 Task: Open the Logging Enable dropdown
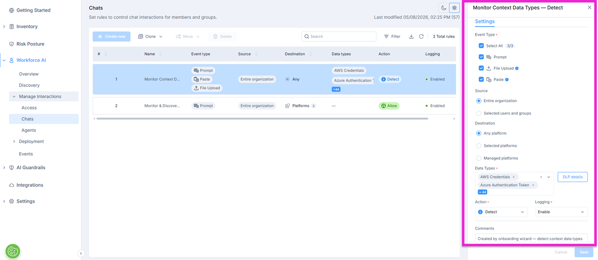pos(561,212)
